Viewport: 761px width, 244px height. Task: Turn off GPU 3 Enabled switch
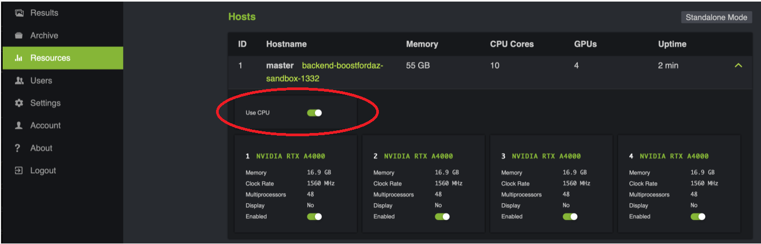pyautogui.click(x=570, y=217)
